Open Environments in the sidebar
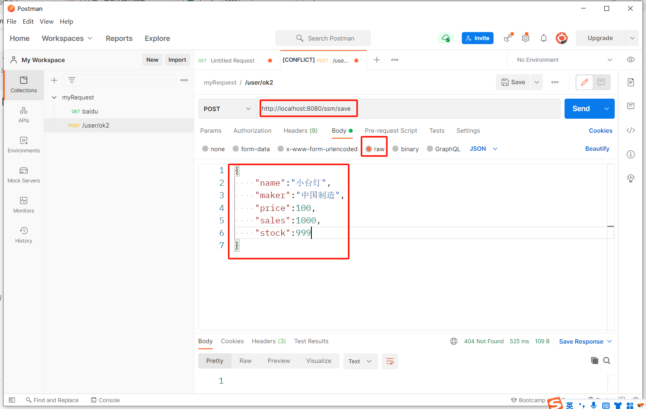This screenshot has height=409, width=646. pyautogui.click(x=24, y=145)
